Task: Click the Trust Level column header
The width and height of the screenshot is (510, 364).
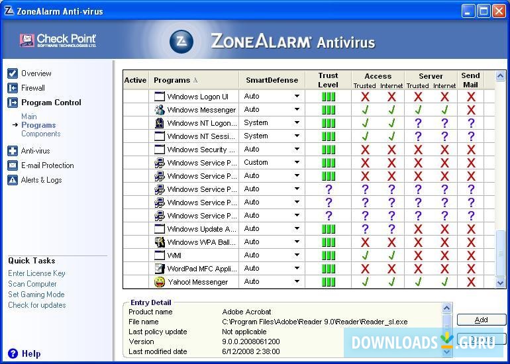Action: (x=328, y=80)
